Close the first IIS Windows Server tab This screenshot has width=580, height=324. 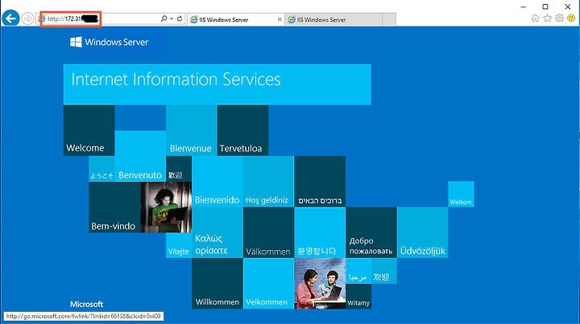[x=280, y=19]
